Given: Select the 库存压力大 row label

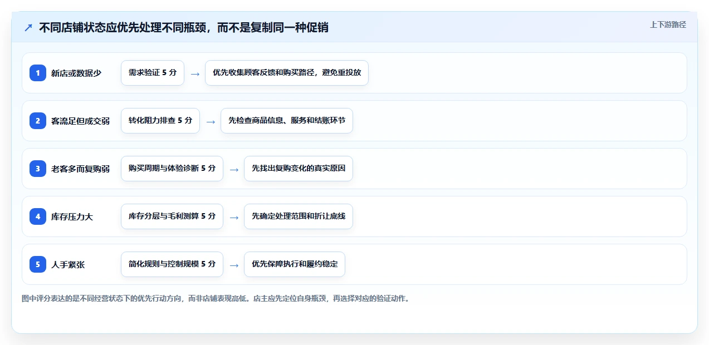Looking at the screenshot, I should coord(72,216).
